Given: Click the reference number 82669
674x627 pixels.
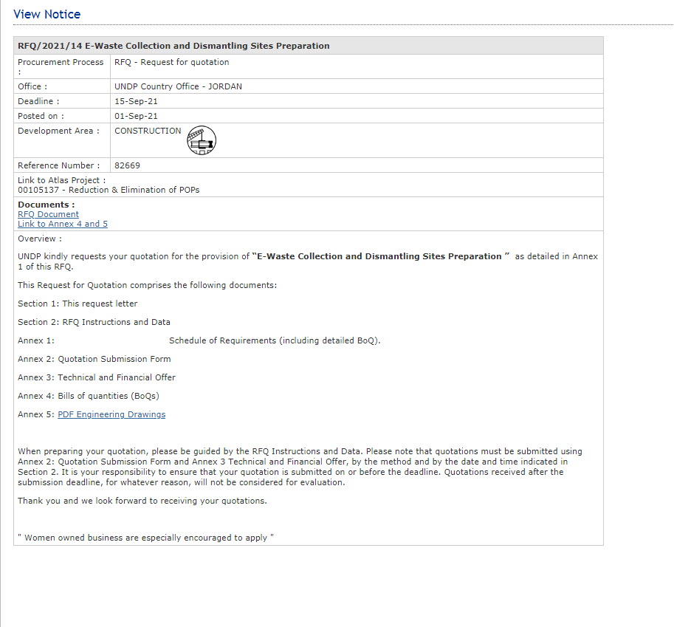Looking at the screenshot, I should pyautogui.click(x=127, y=165).
